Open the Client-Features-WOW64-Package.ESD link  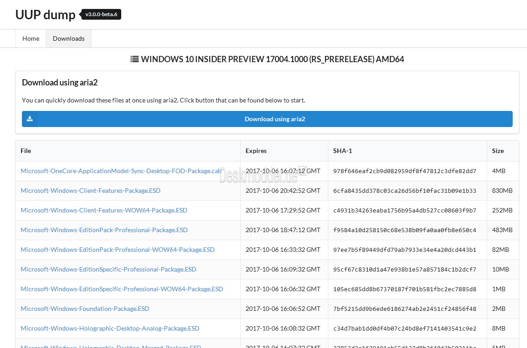coord(104,210)
